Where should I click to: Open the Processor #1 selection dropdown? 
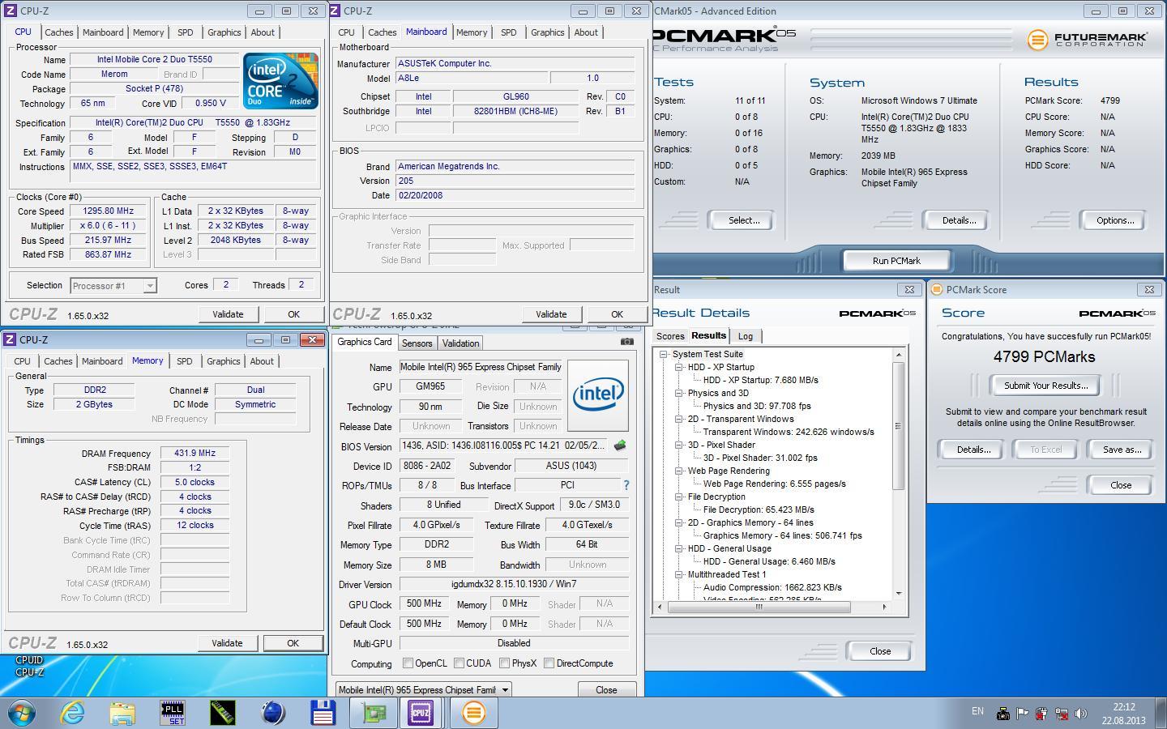point(113,285)
